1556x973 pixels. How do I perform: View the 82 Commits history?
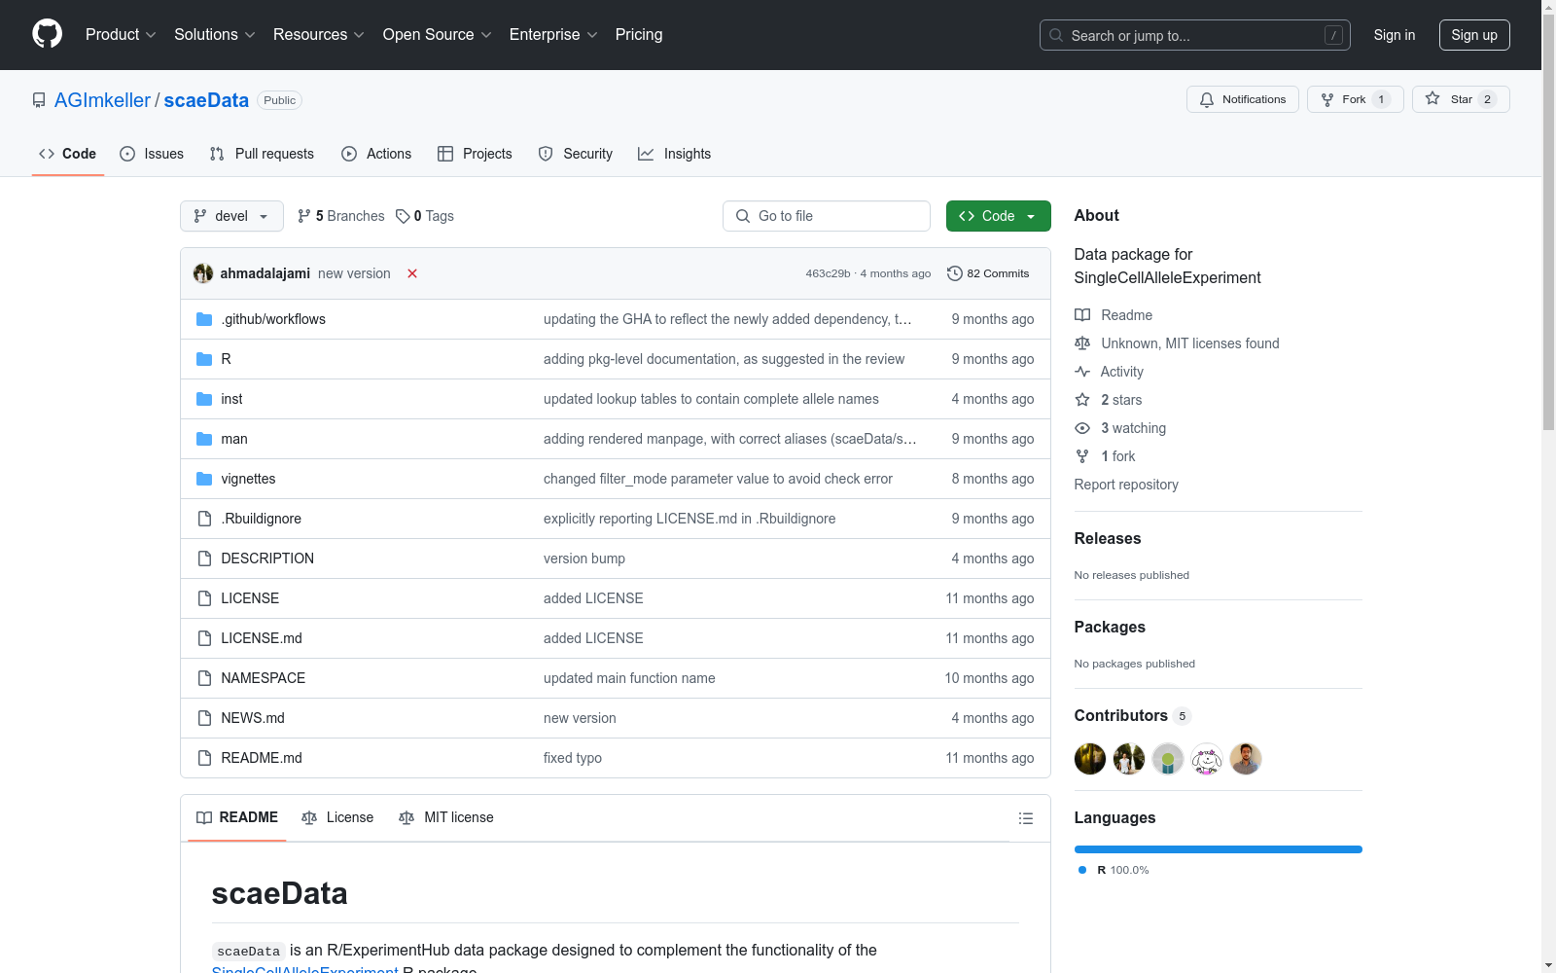988,273
